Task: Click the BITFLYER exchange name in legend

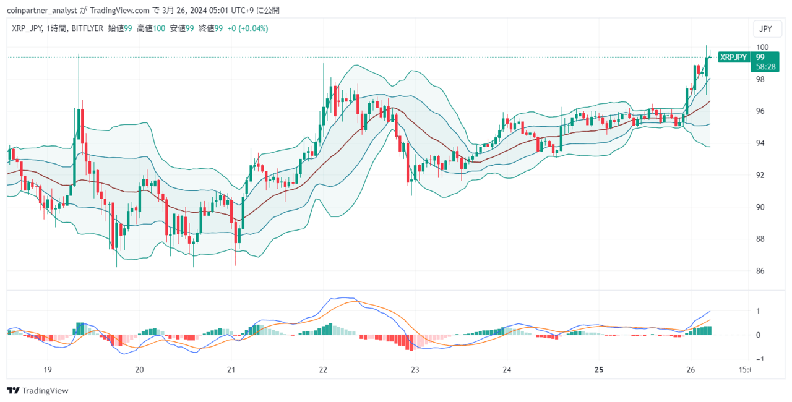Action: coord(87,28)
